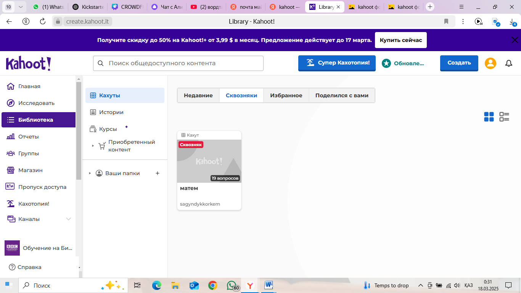Switch to почта browser tab

point(246,7)
